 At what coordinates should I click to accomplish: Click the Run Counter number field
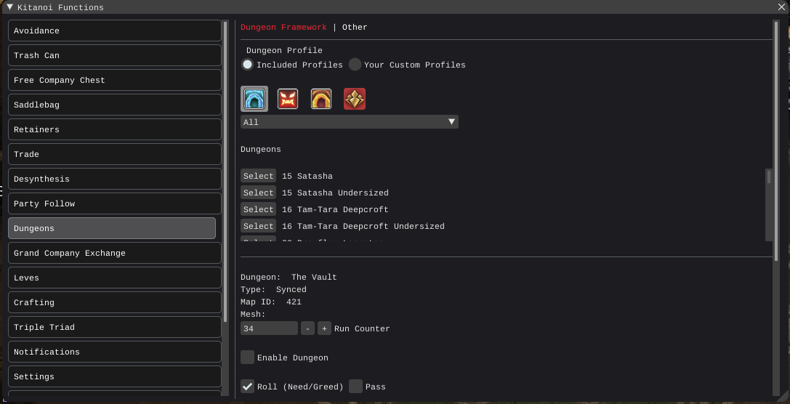point(269,328)
